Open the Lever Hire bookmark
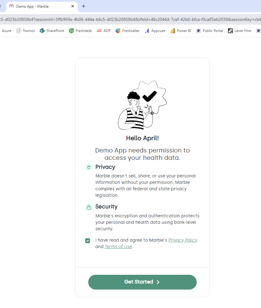Image resolution: width=261 pixels, height=308 pixels. [x=240, y=31]
